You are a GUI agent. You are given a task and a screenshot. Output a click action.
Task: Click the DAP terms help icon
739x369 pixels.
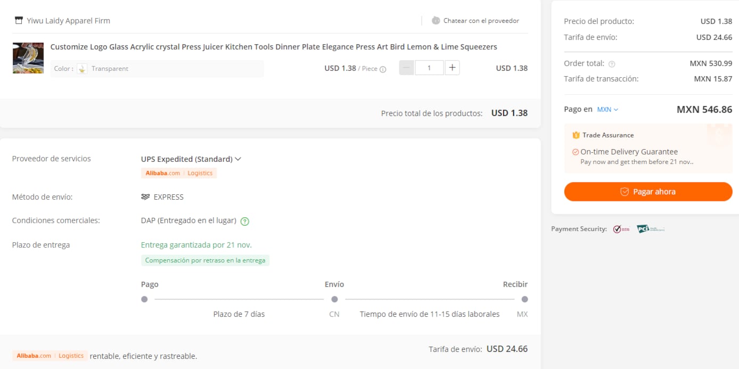tap(245, 221)
